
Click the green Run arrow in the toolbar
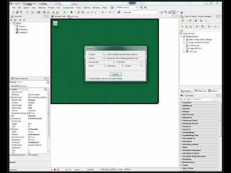coord(64,12)
